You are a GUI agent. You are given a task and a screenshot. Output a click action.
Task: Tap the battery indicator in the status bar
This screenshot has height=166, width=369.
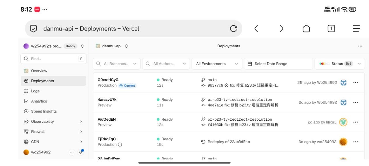click(353, 9)
